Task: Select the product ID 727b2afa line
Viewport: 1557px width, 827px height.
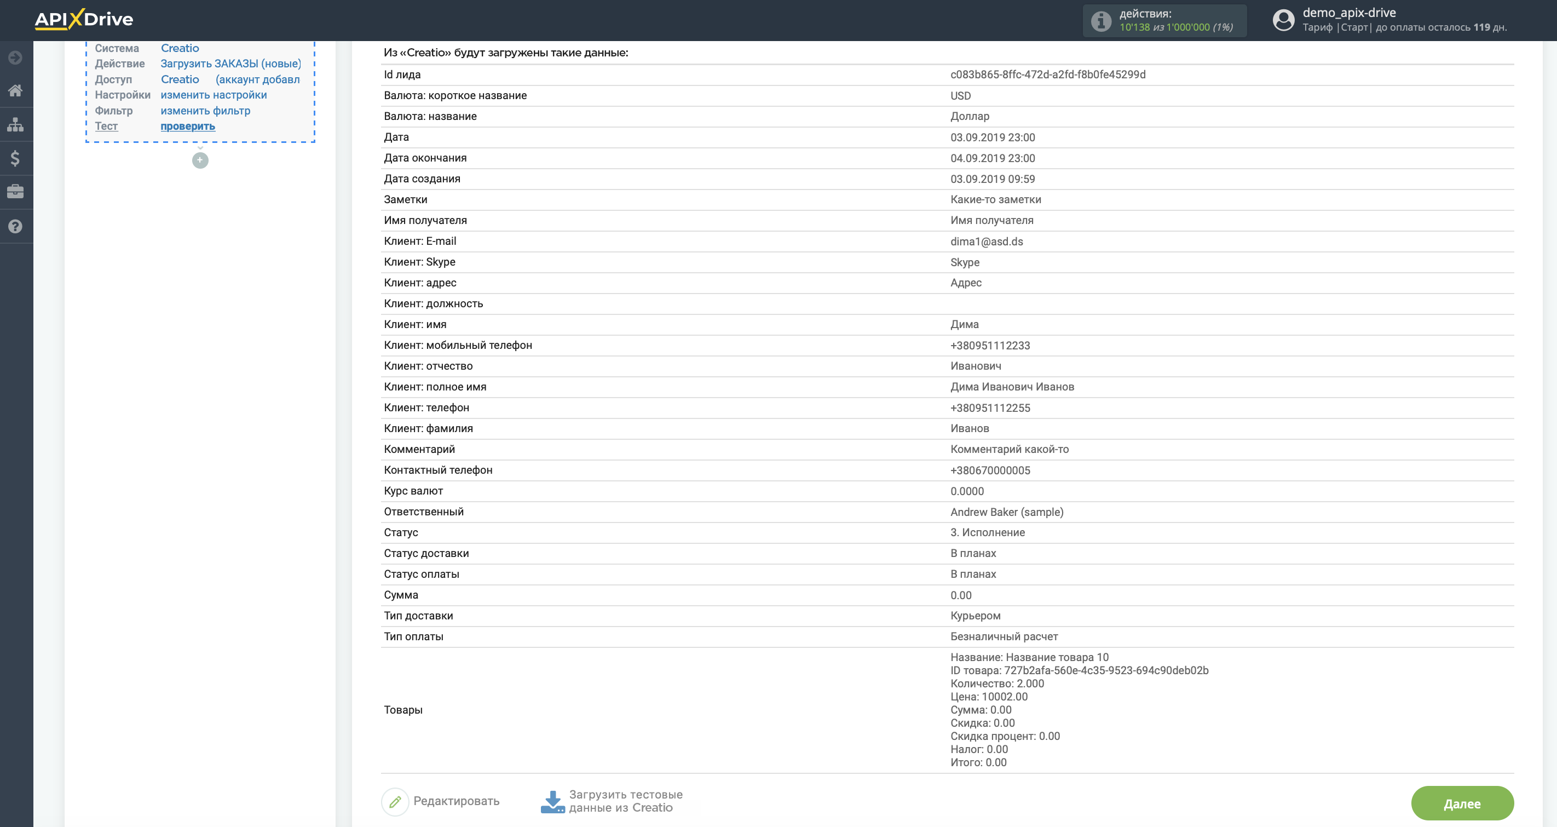Action: (x=1080, y=670)
